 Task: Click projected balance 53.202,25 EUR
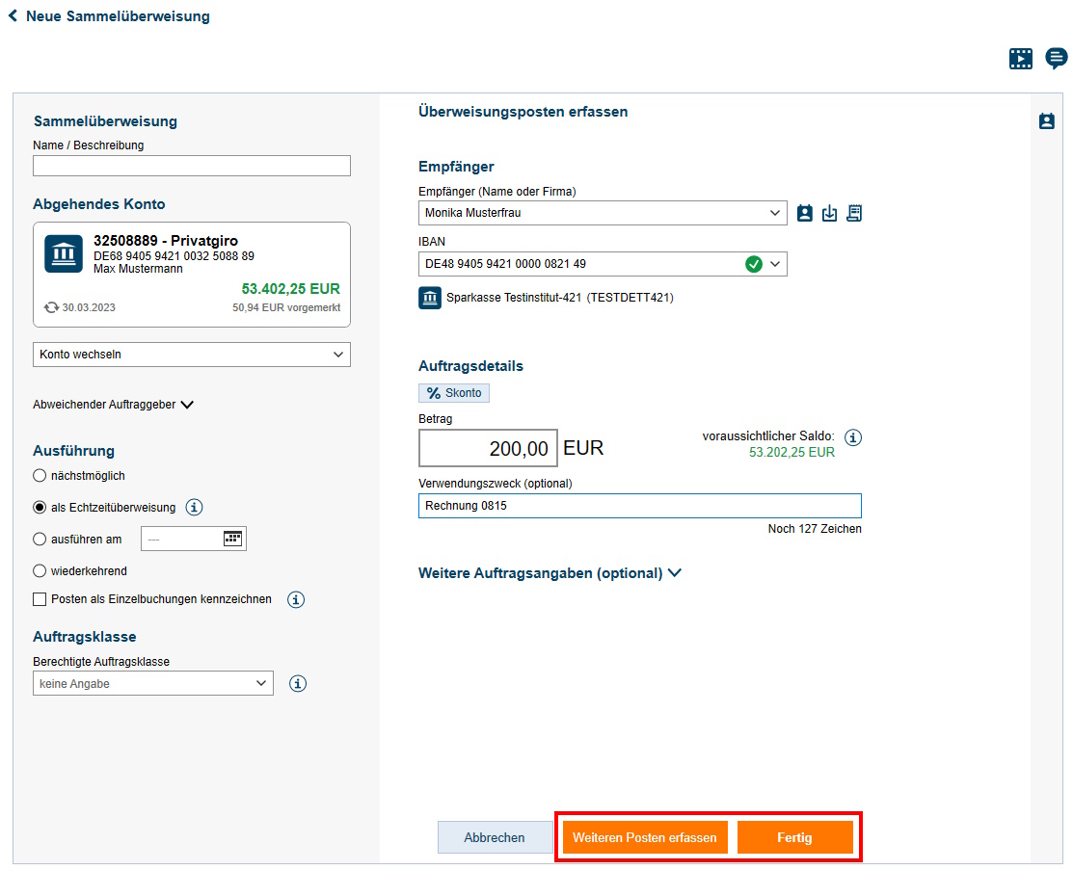coord(791,452)
